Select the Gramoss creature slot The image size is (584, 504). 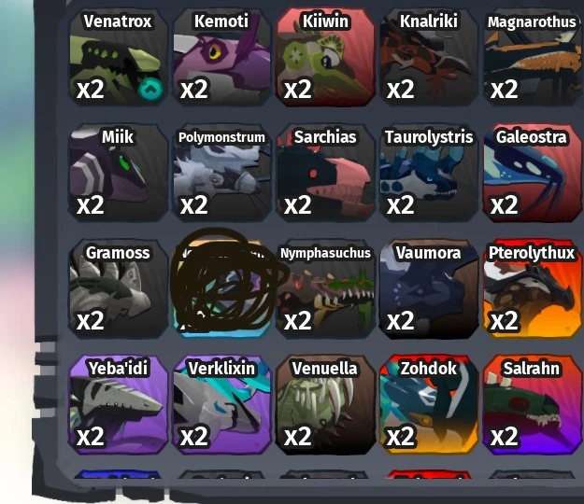tap(119, 289)
